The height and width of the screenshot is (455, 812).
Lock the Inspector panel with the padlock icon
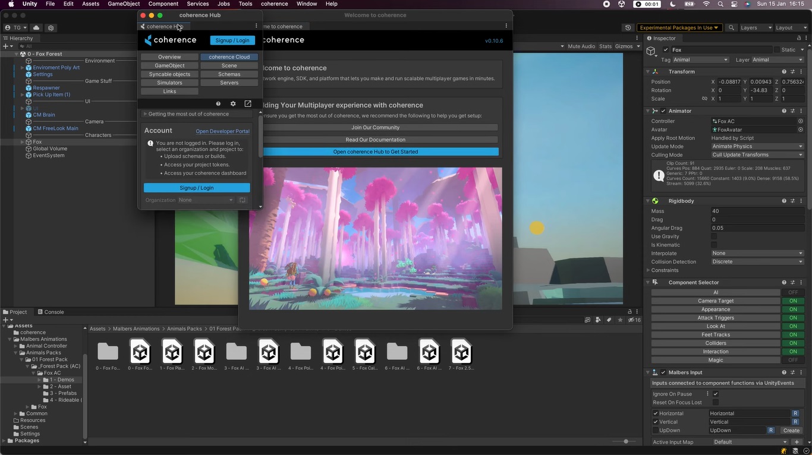(x=799, y=38)
